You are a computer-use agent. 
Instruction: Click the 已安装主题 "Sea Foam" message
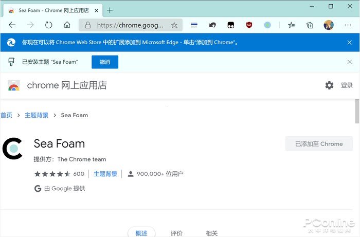pyautogui.click(x=50, y=62)
